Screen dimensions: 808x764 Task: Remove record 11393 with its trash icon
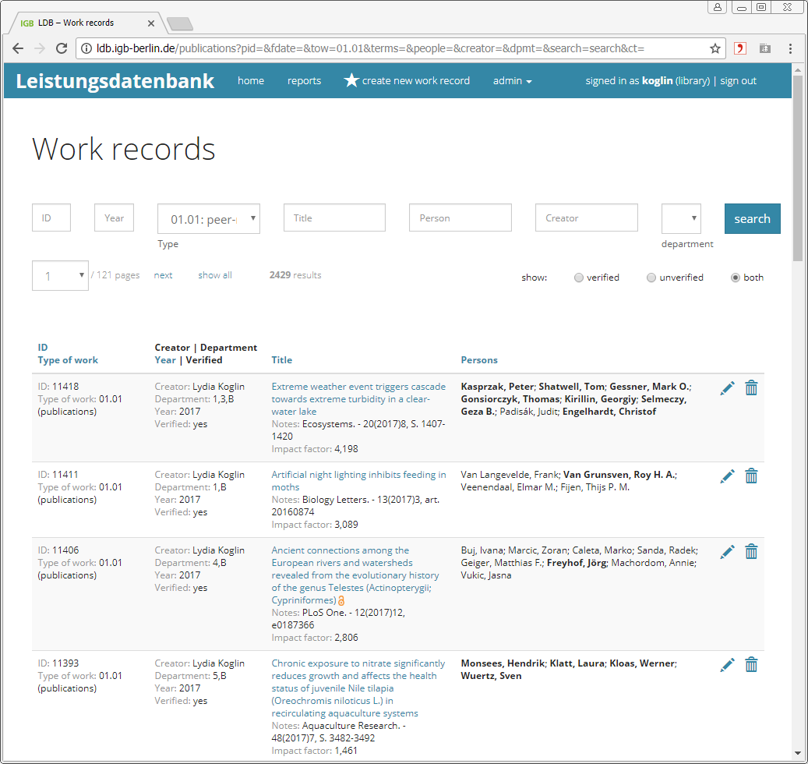click(751, 665)
